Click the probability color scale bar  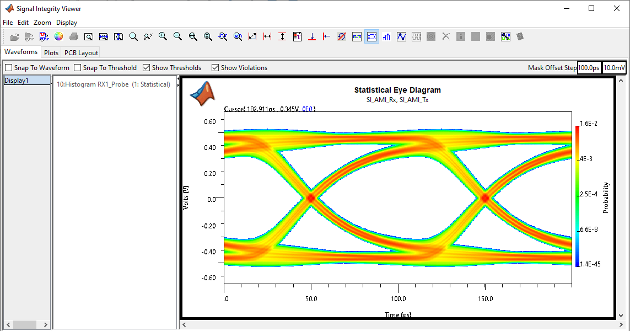pos(577,196)
